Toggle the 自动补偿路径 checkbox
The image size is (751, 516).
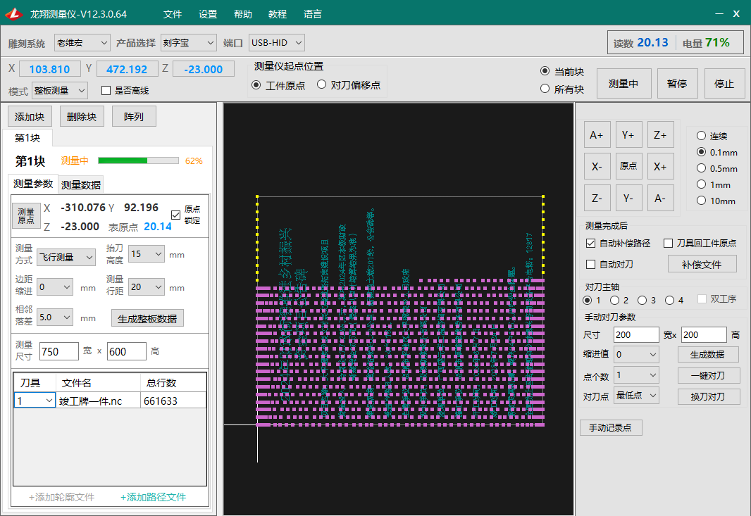click(x=590, y=243)
